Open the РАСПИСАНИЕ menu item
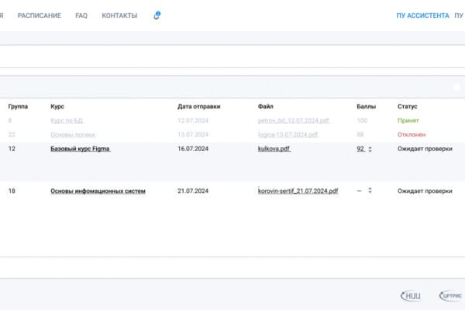 tap(40, 15)
